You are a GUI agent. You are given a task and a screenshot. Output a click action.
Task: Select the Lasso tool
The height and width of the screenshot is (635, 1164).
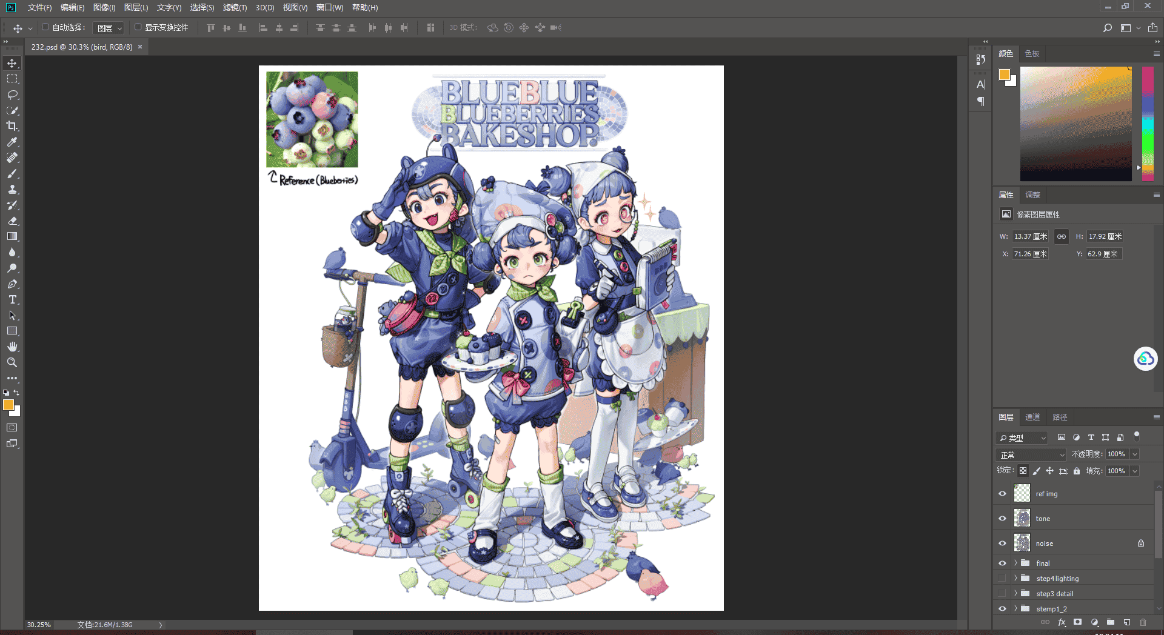click(12, 95)
